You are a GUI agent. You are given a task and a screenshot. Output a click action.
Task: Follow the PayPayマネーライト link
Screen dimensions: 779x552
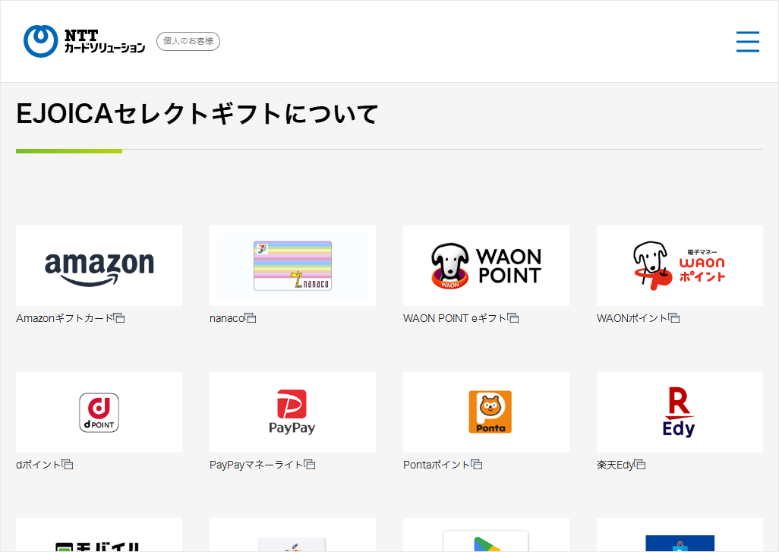(x=257, y=465)
